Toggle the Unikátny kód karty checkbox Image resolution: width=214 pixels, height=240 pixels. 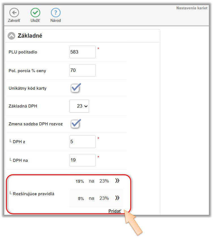point(76,88)
